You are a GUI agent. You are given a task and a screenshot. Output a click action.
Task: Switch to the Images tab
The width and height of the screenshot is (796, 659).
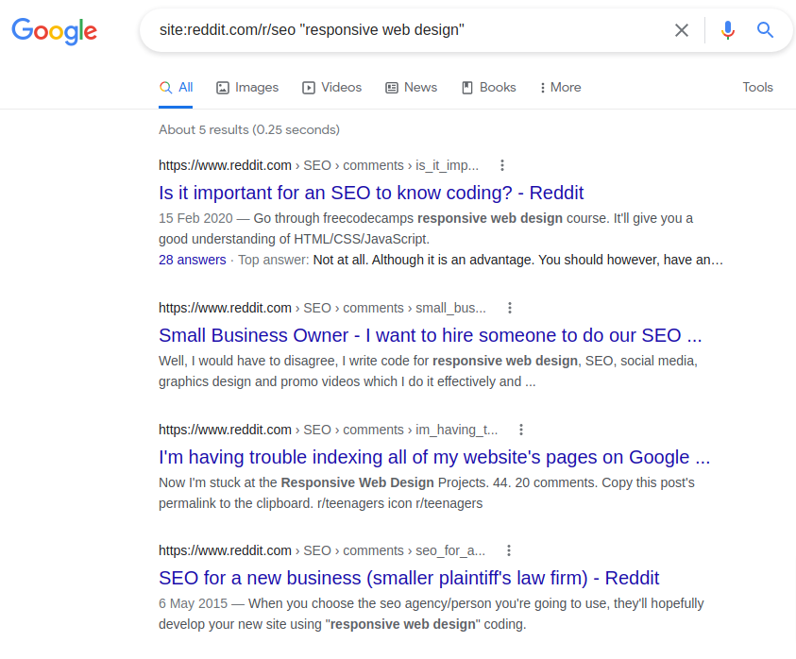(x=246, y=87)
